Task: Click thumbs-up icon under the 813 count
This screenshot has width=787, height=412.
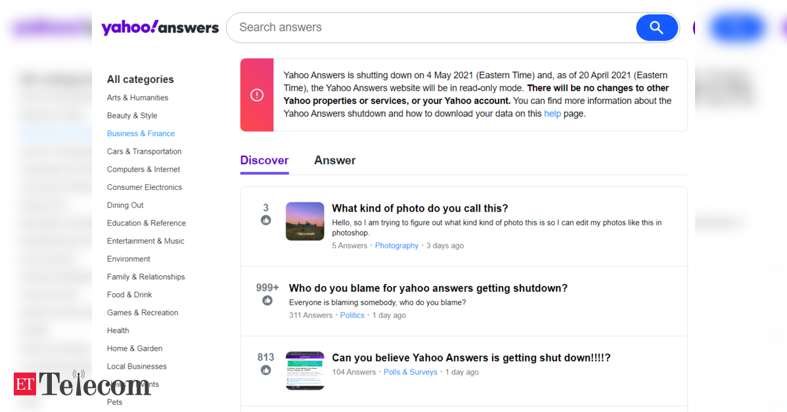Action: point(266,371)
